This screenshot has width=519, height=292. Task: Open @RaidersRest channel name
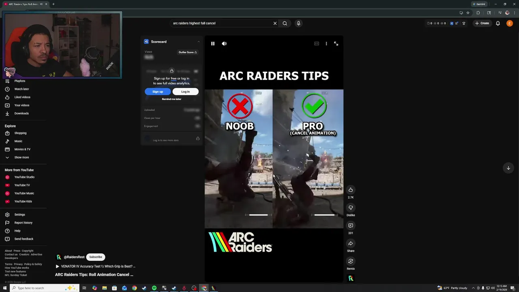click(74, 257)
